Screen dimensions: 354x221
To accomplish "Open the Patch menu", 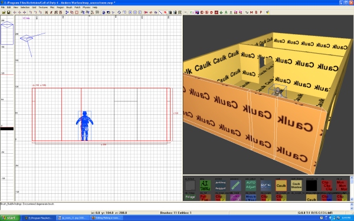I will [77, 7].
